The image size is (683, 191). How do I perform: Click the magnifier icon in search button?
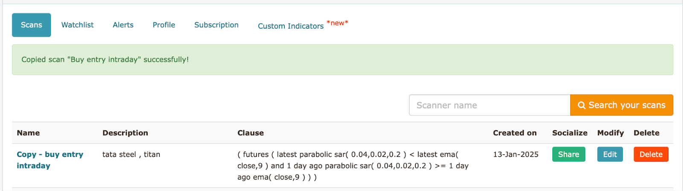pos(581,105)
